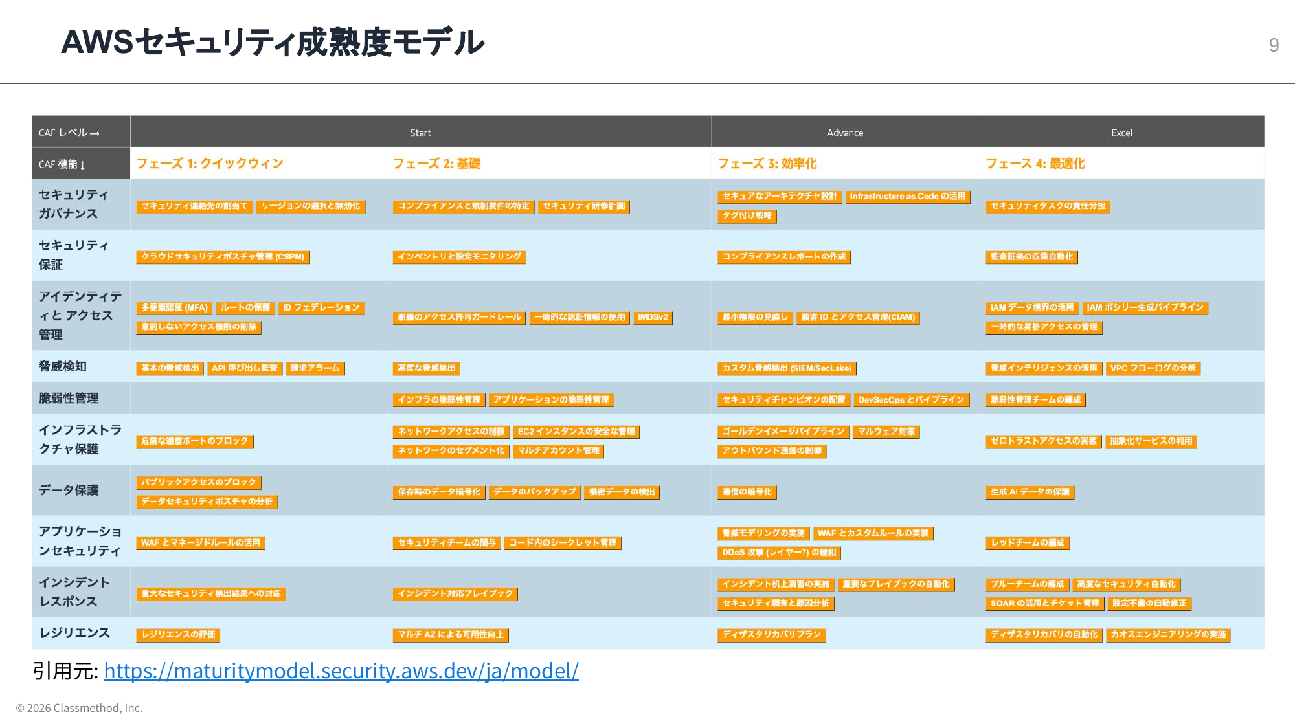Select the 'リージョンの選択と無効化' tag
Image resolution: width=1295 pixels, height=728 pixels.
pos(311,206)
